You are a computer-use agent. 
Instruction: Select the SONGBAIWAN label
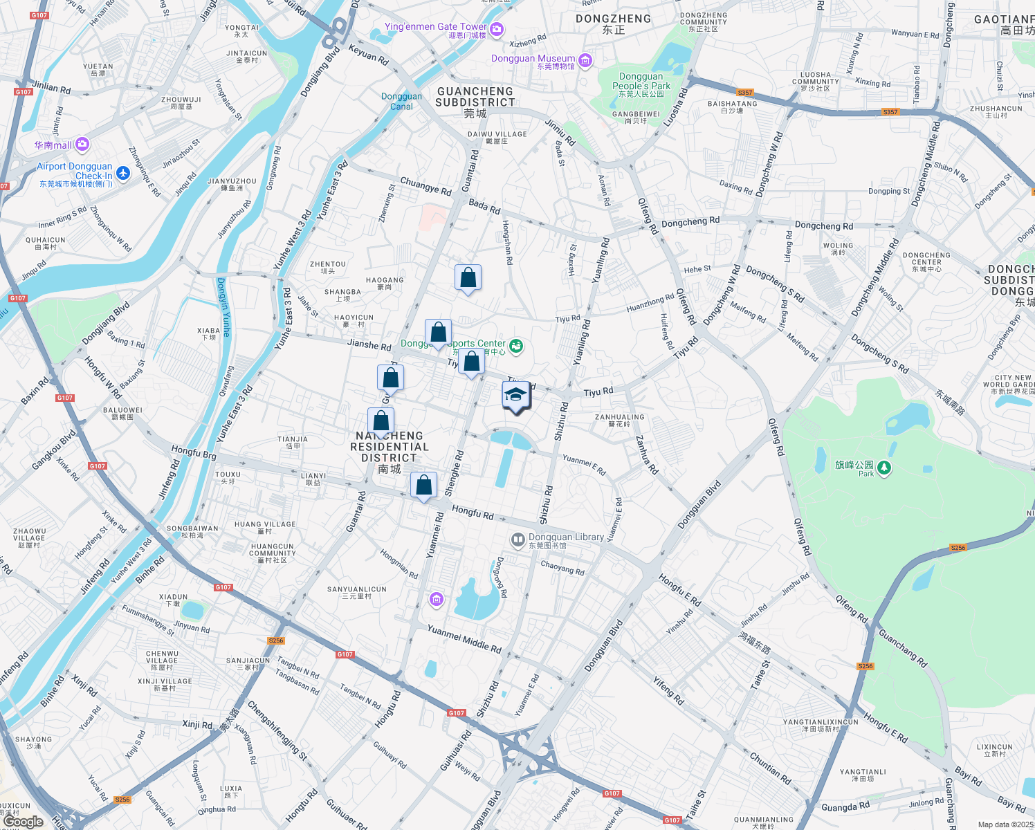tap(192, 532)
